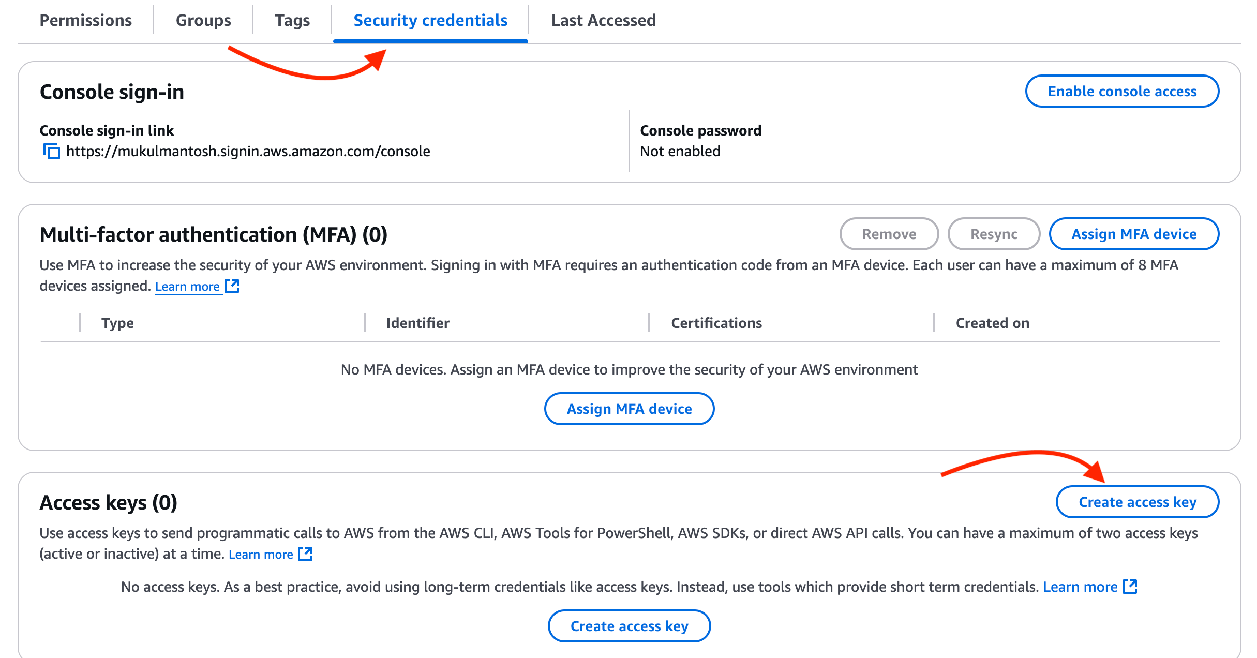Click Create access key in Access keys header
Image resolution: width=1257 pixels, height=658 pixels.
pos(1138,502)
